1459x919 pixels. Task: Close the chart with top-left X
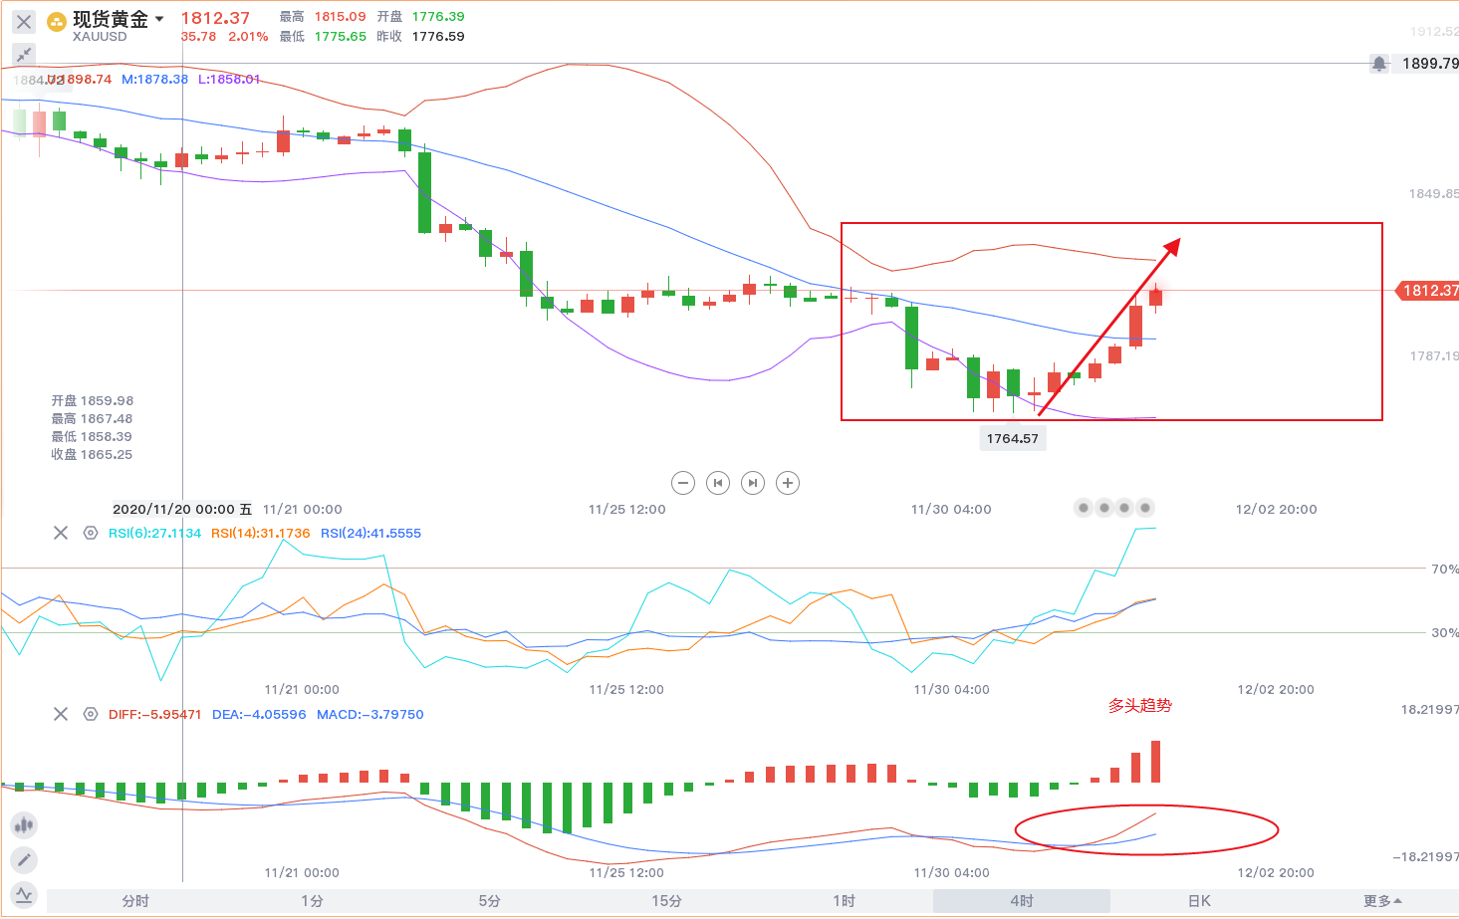point(24,21)
